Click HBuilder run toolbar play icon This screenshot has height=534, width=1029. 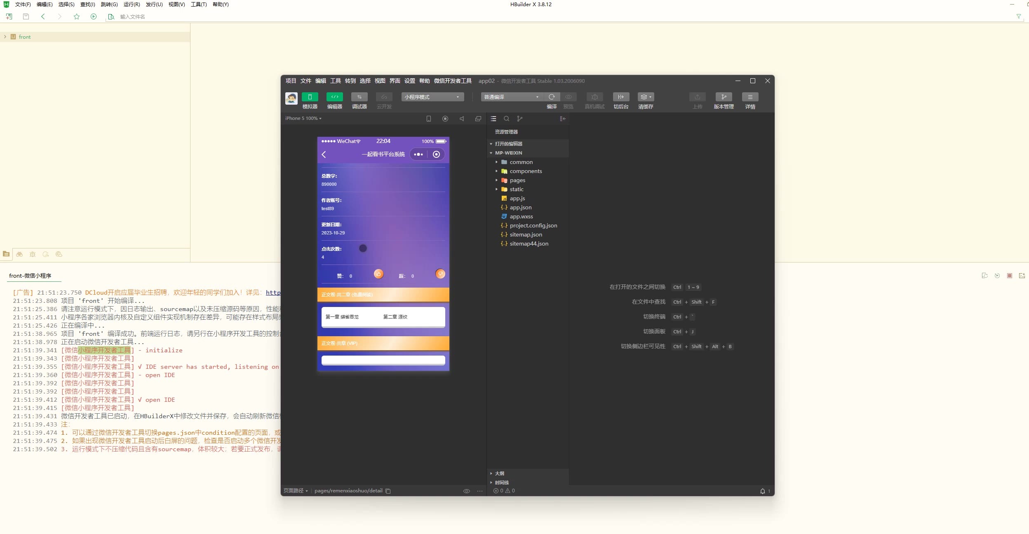94,16
